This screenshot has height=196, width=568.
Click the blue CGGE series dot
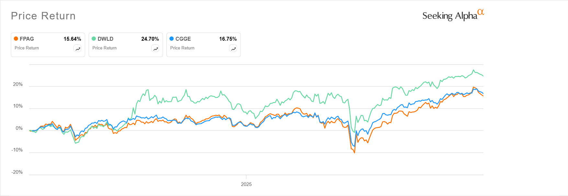pyautogui.click(x=172, y=39)
